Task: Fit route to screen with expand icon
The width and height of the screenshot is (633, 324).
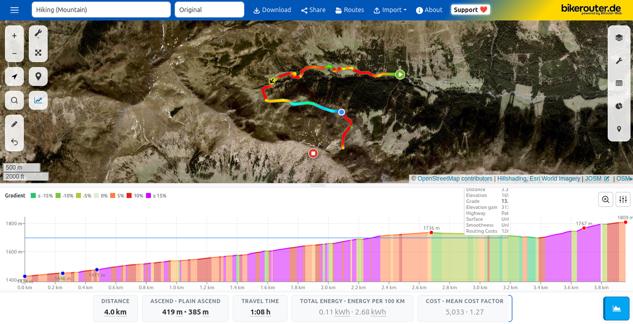Action: [38, 53]
